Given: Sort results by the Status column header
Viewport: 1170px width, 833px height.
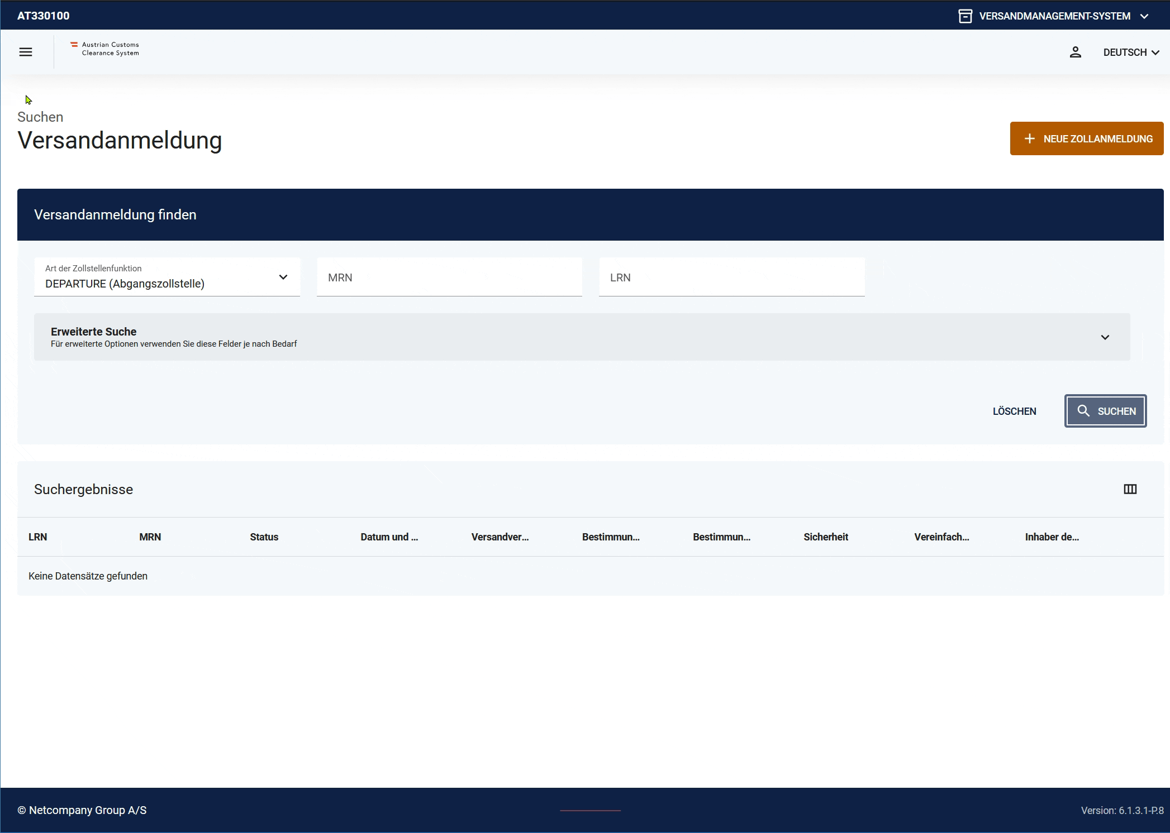Looking at the screenshot, I should tap(264, 537).
